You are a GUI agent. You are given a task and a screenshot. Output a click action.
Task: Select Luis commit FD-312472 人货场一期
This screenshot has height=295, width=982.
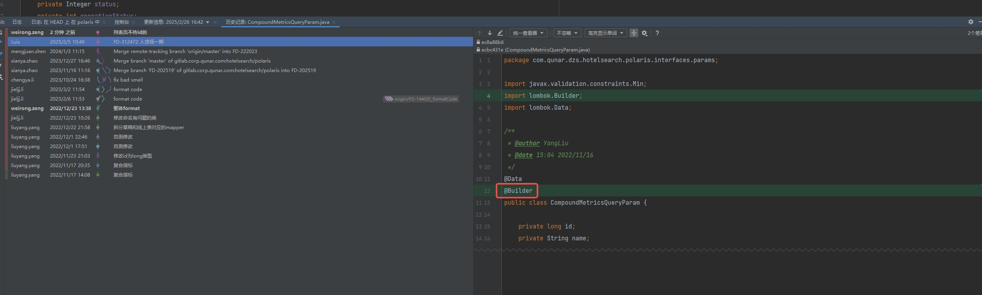coord(241,42)
